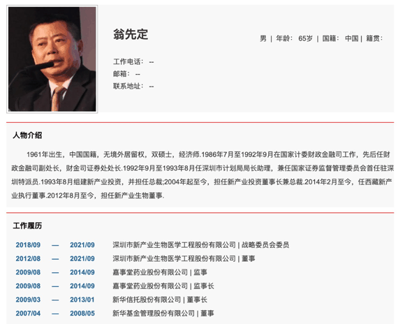Image resolution: width=419 pixels, height=324 pixels.
Task: Click the 人物介绍 section heading
Action: (x=27, y=135)
